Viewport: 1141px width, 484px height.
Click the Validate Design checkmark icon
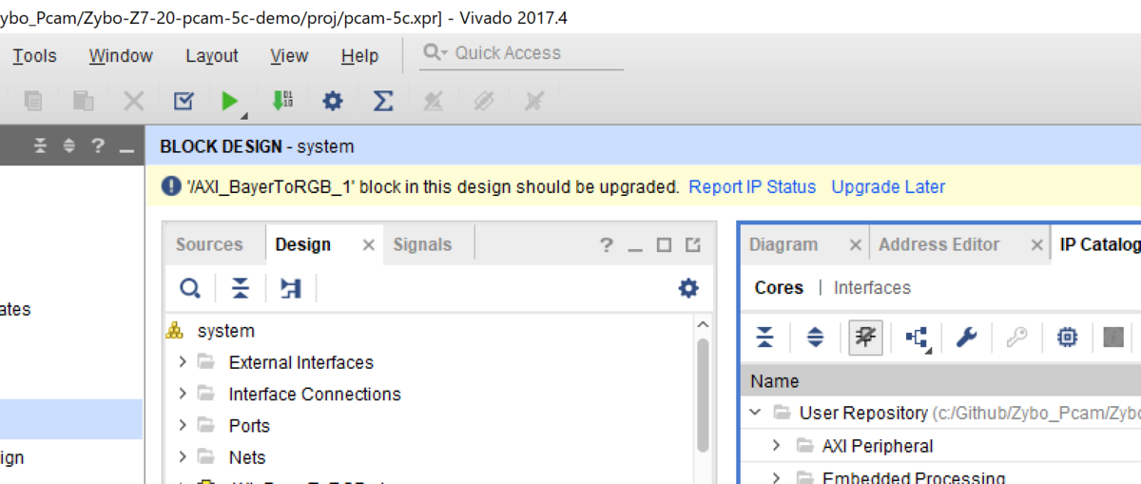(184, 100)
